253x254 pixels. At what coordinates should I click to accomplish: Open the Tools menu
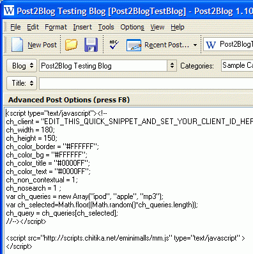click(106, 27)
